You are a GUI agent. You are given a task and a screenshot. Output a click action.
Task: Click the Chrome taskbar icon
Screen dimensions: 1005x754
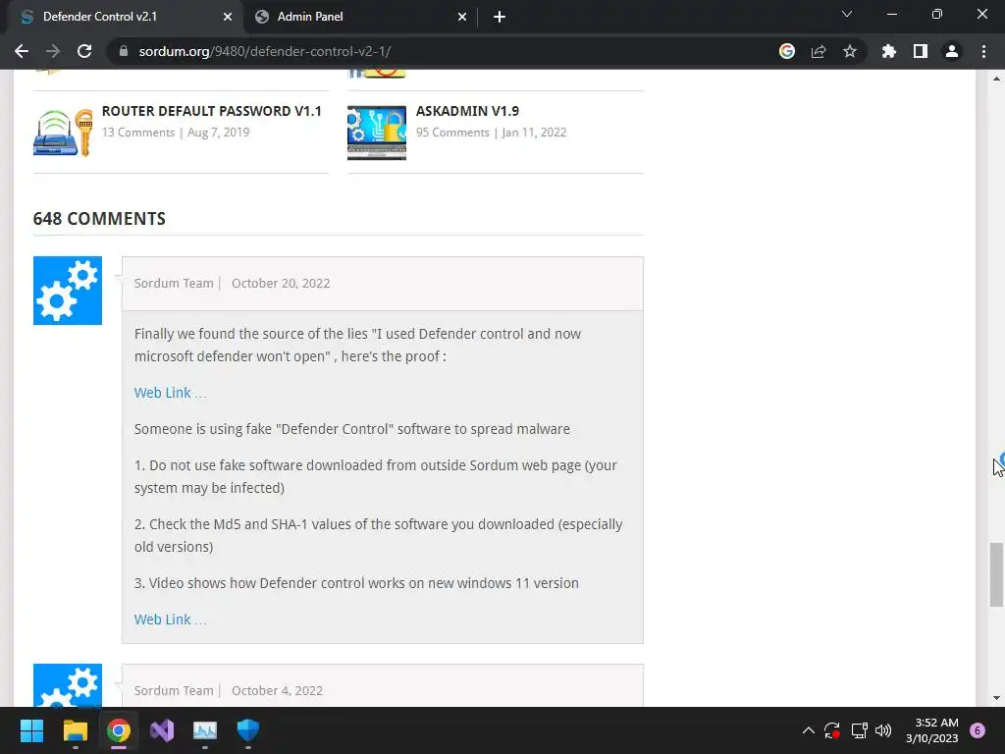(118, 730)
